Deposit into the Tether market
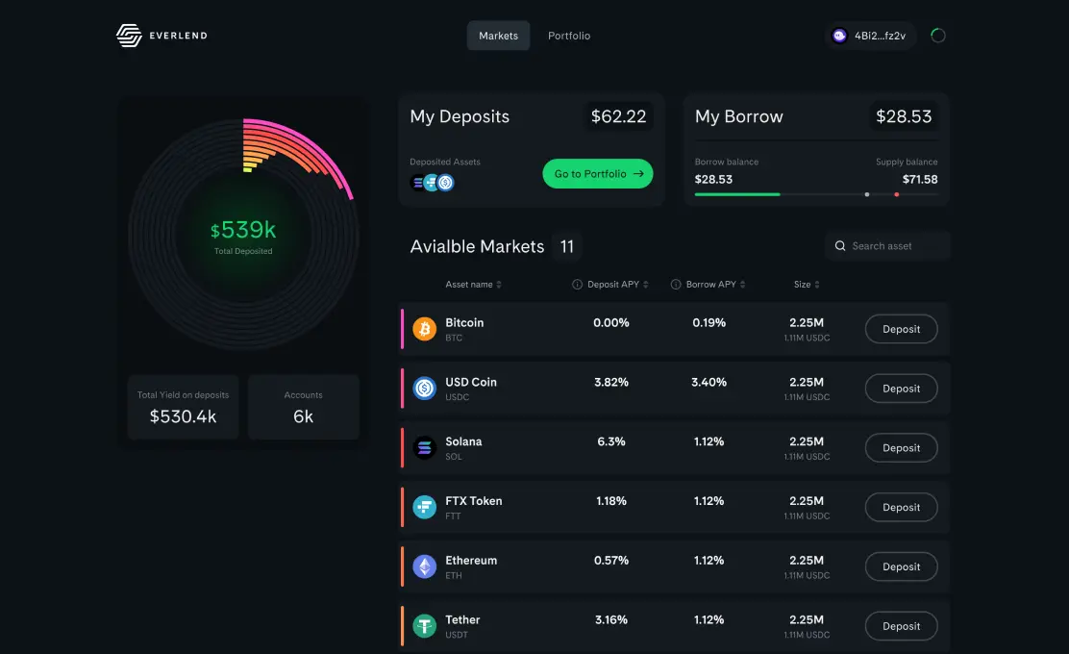Image resolution: width=1069 pixels, height=654 pixels. tap(902, 625)
